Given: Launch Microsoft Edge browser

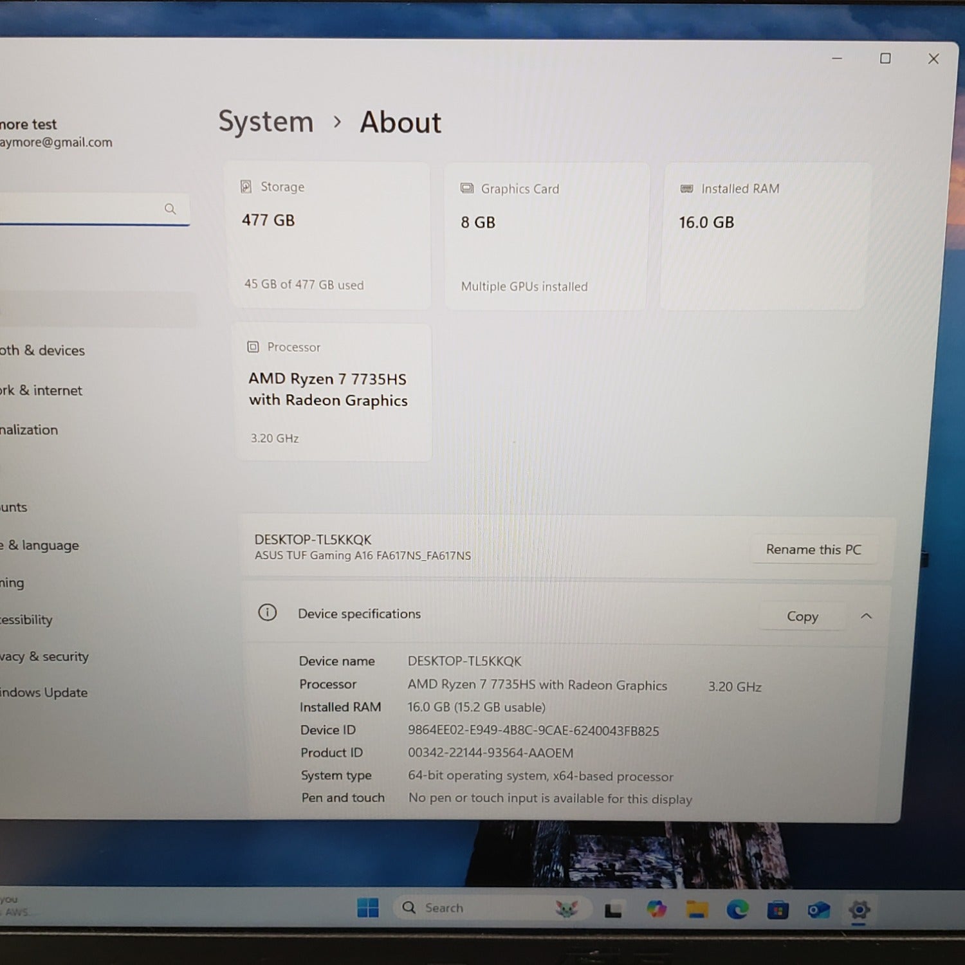Looking at the screenshot, I should (737, 909).
